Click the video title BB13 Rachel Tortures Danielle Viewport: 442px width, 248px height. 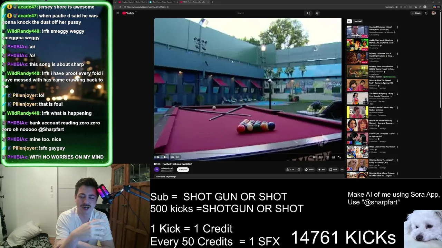point(173,164)
